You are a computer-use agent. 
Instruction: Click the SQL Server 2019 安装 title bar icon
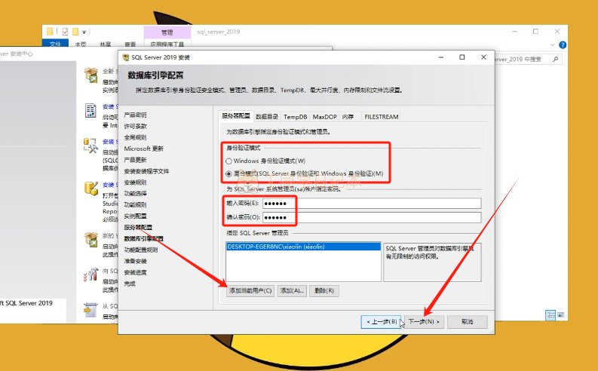tap(125, 57)
